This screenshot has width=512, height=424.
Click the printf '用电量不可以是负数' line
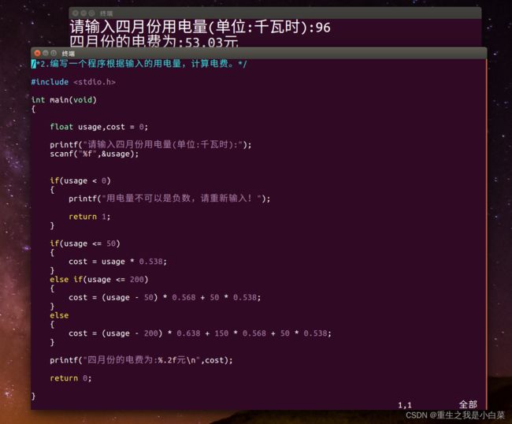[x=169, y=199]
